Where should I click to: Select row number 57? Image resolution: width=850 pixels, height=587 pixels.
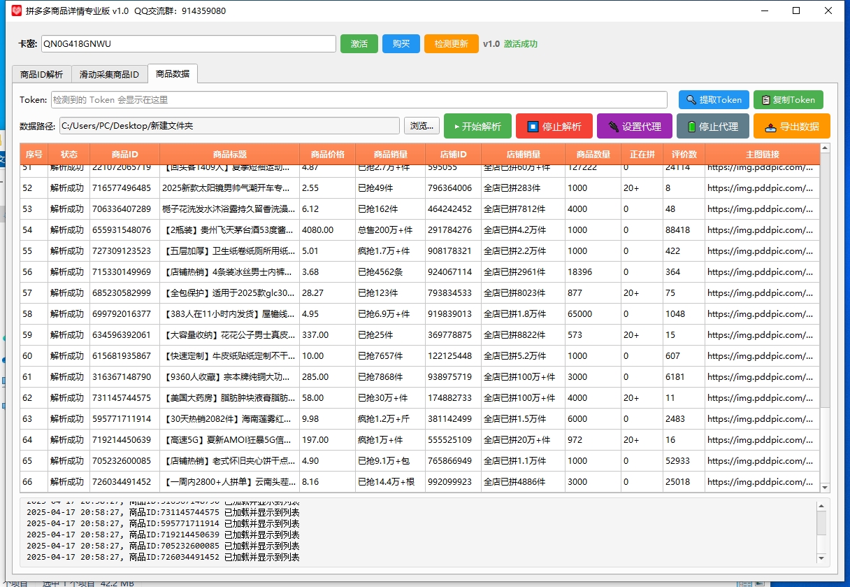coord(34,293)
